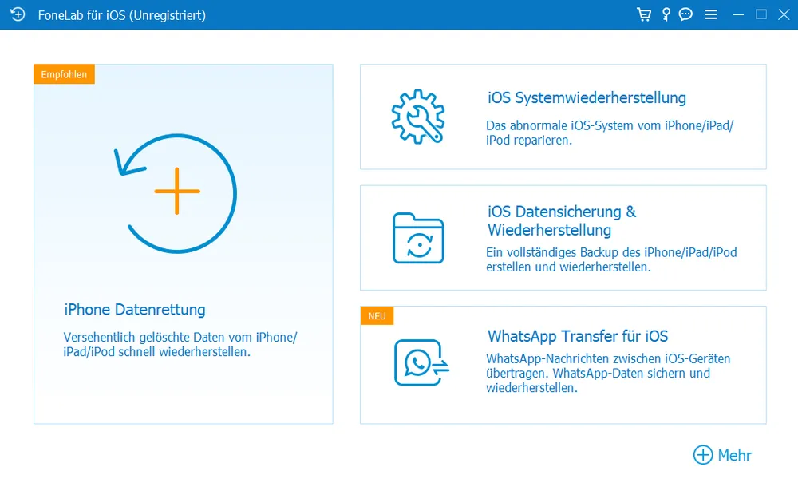Click the folder sync backup icon

coord(418,238)
